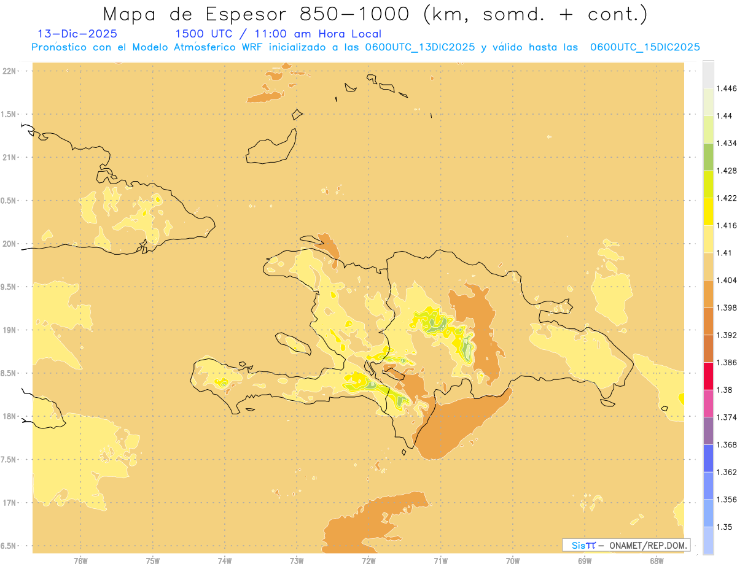The width and height of the screenshot is (737, 569).
Task: Click the '9.5N' latitude label
Action: pos(9,287)
